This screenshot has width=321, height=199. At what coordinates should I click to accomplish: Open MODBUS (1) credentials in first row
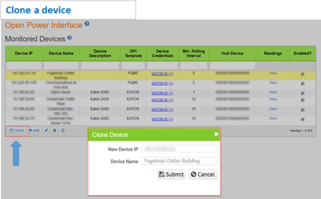point(163,74)
